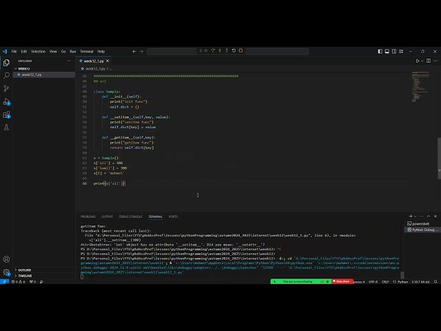Switch to the OUTPUT panel tab

107,217
